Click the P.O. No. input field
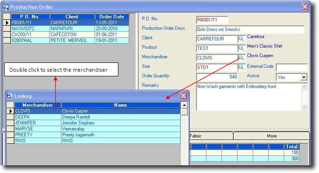The image size is (319, 173). point(212,20)
